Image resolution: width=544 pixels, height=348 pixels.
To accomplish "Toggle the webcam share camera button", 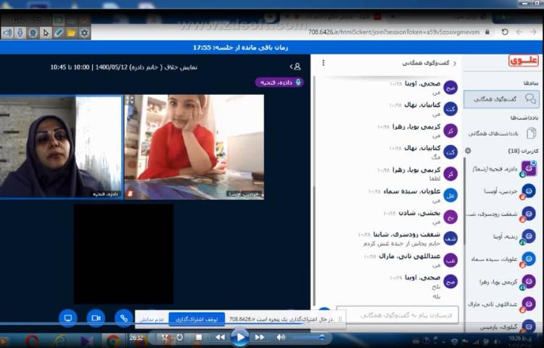I will click(96, 318).
